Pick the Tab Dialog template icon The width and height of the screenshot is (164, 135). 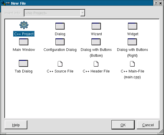pos(24,63)
